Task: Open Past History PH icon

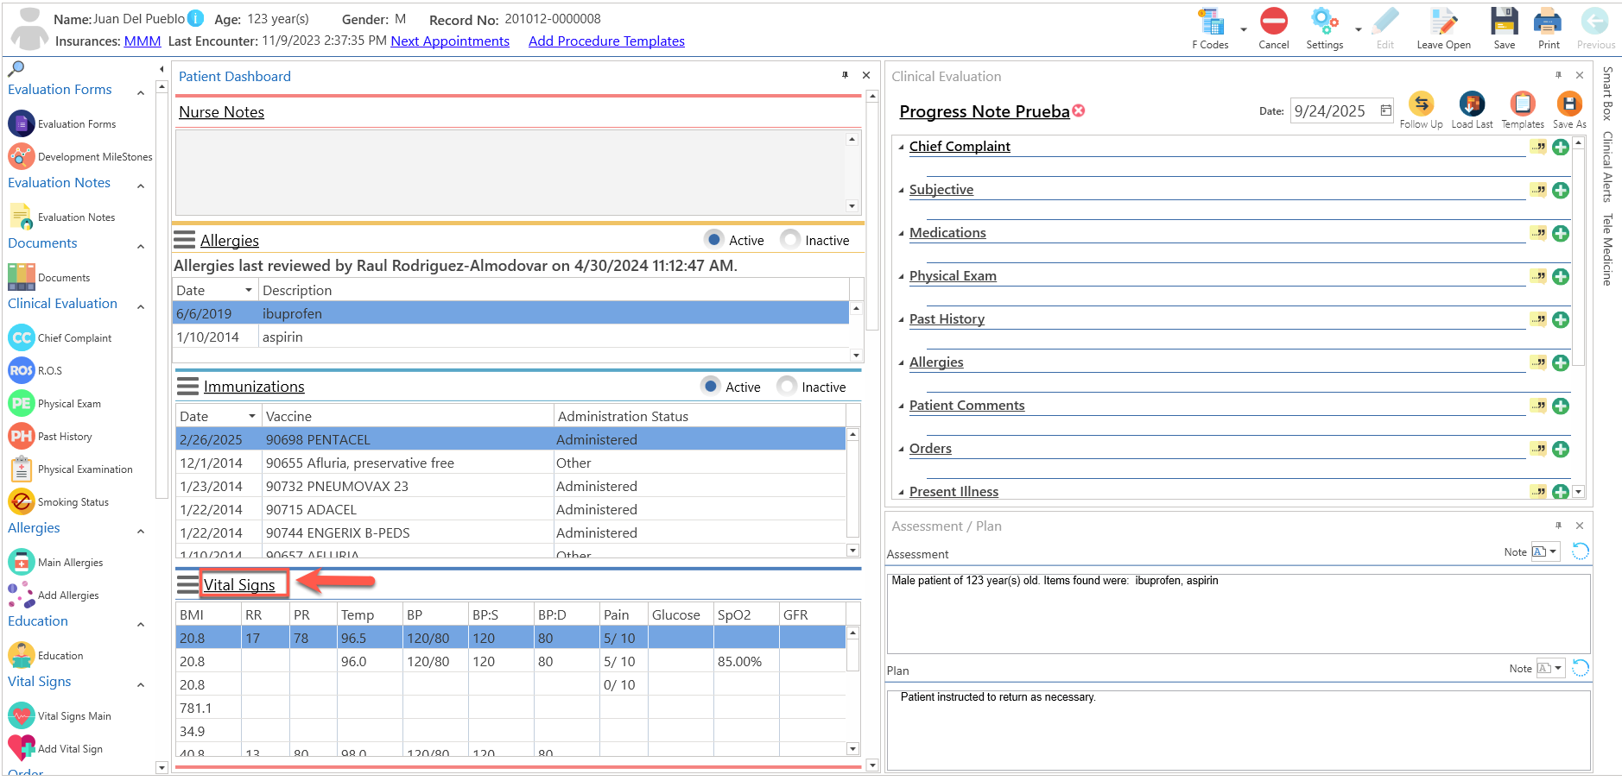Action: tap(22, 436)
